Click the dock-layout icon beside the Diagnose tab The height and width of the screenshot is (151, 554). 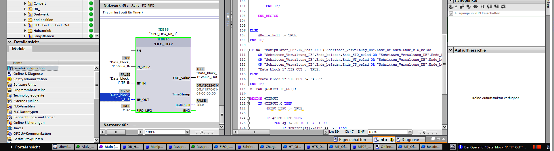438,139
